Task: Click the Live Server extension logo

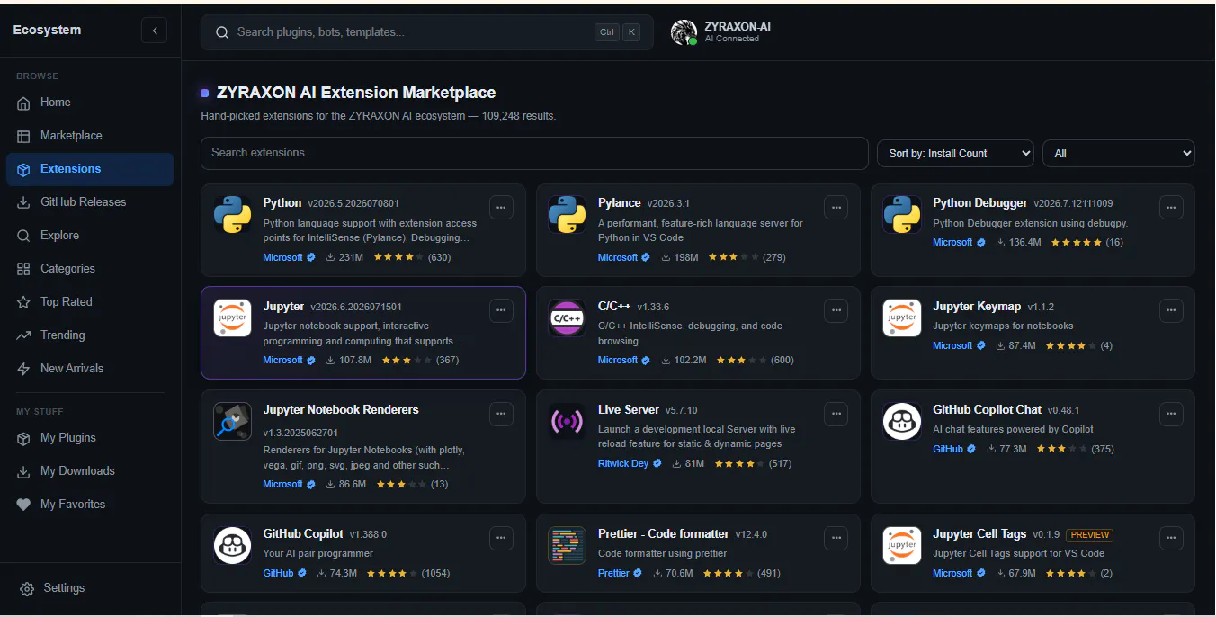Action: [567, 421]
